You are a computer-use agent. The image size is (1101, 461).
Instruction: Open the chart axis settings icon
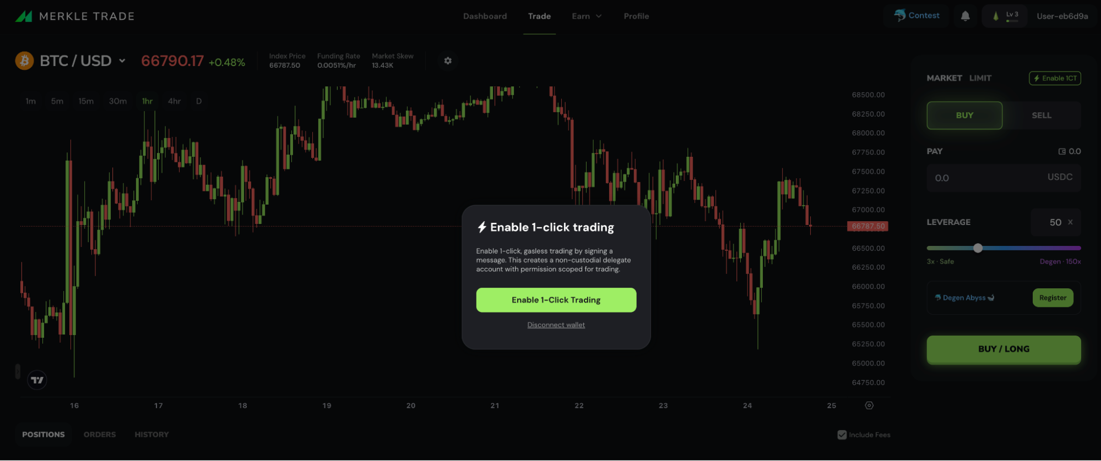pos(869,405)
